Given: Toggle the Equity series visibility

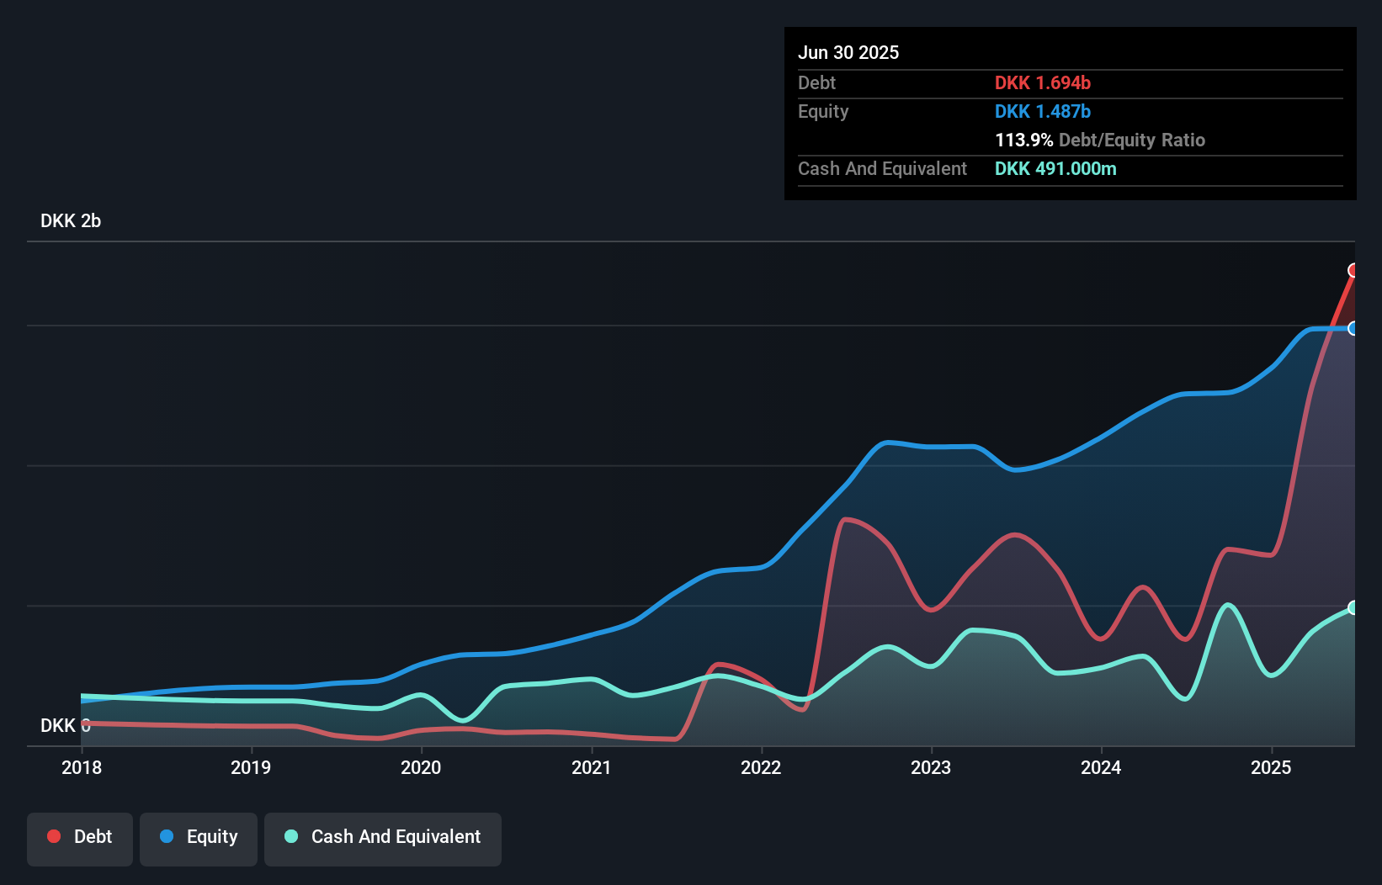Looking at the screenshot, I should [198, 837].
